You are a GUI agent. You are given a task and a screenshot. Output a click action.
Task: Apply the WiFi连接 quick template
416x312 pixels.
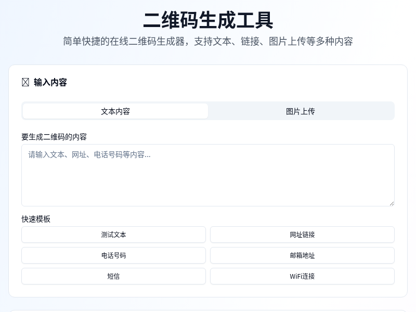303,276
